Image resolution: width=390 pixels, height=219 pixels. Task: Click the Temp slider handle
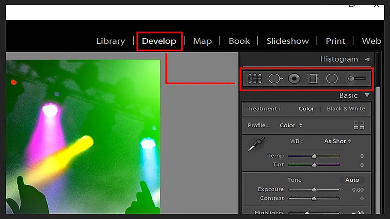pos(314,156)
